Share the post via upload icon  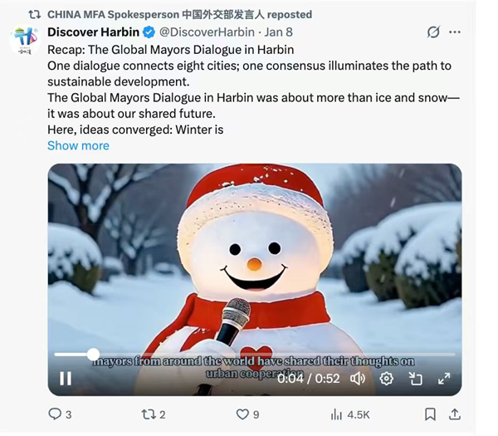455,414
